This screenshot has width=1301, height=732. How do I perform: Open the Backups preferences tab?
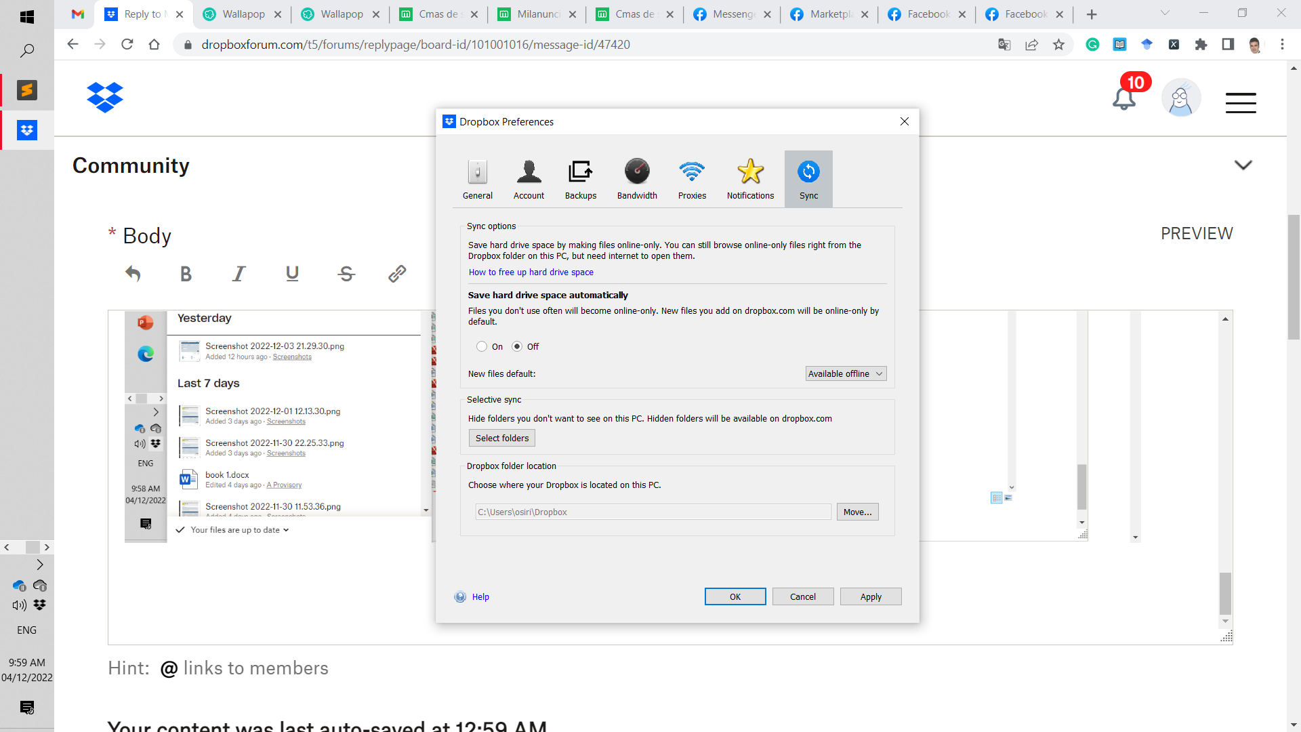click(581, 180)
